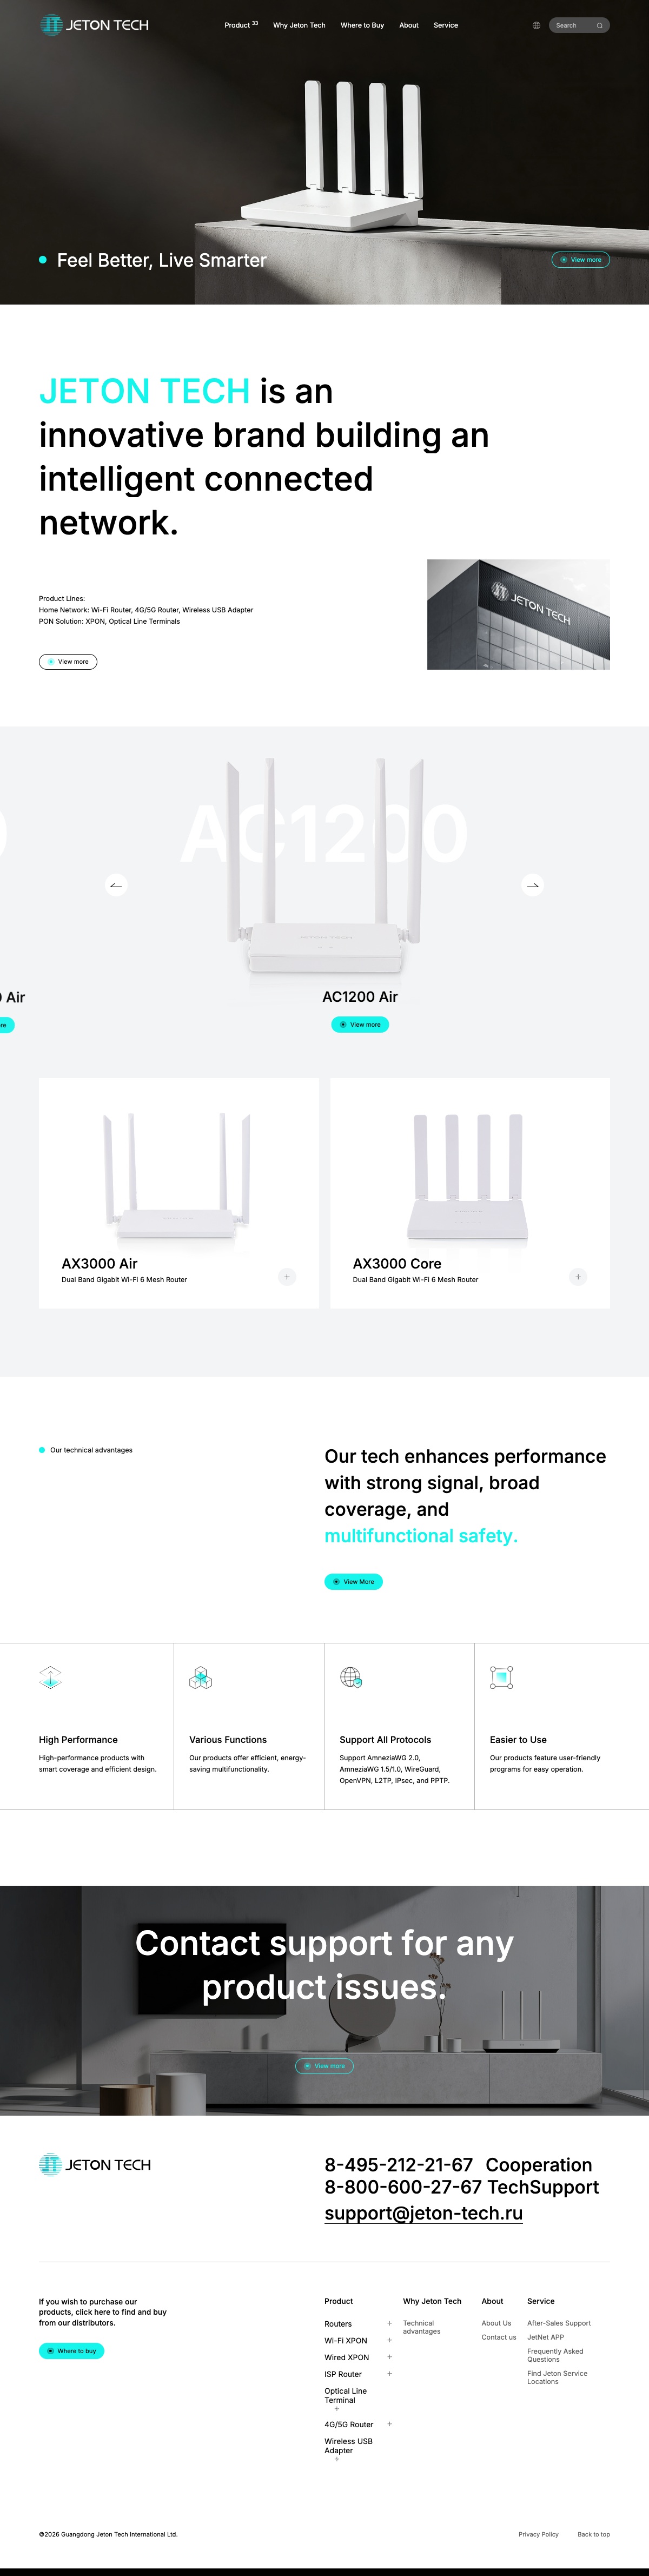
Task: Click the plus icon on AX3000 Air card
Action: 287,1276
